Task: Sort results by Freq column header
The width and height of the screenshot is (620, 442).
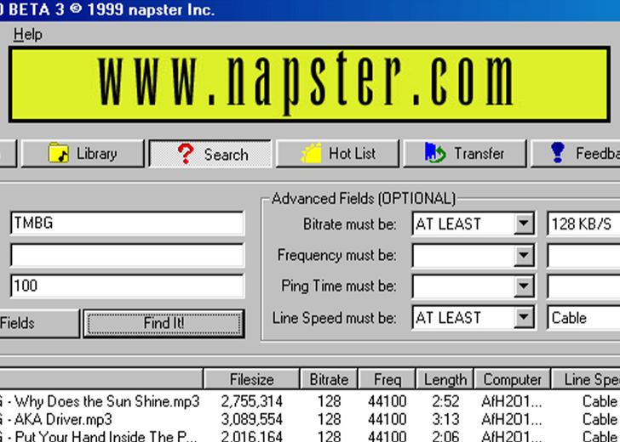Action: [387, 379]
